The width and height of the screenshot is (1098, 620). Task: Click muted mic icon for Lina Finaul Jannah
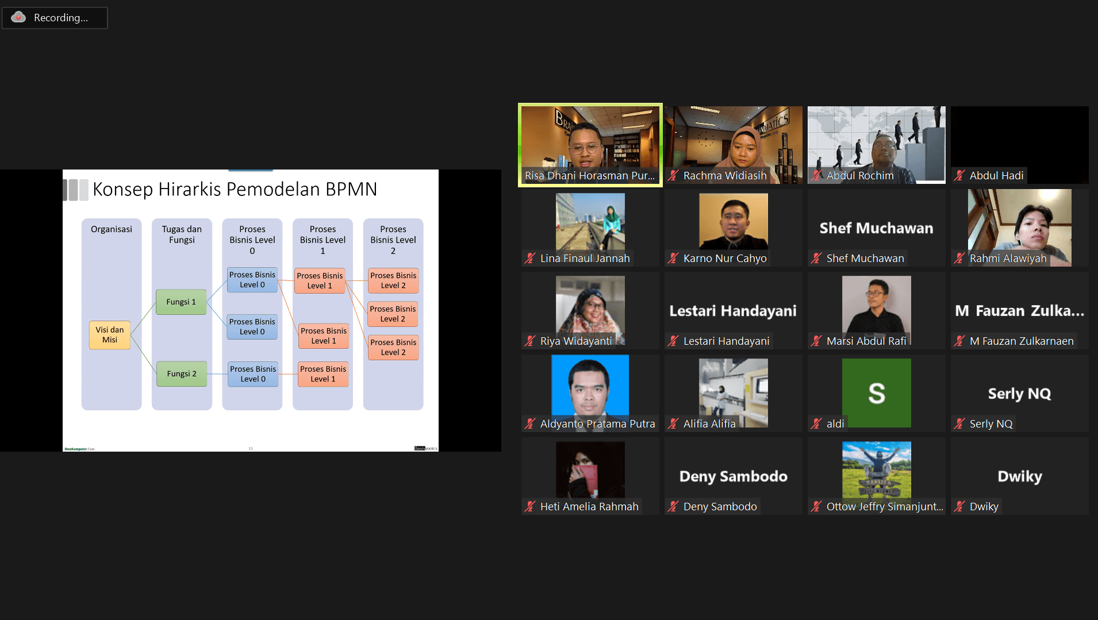530,259
